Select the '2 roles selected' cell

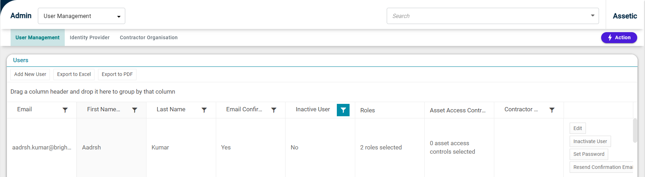(390, 148)
